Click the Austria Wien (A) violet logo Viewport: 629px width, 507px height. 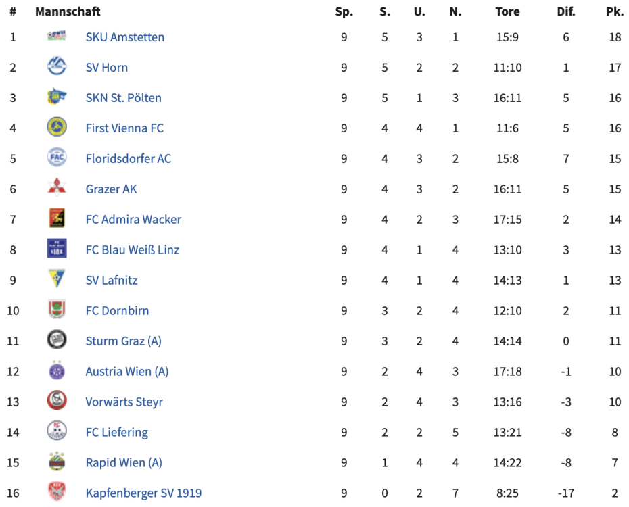(x=57, y=370)
